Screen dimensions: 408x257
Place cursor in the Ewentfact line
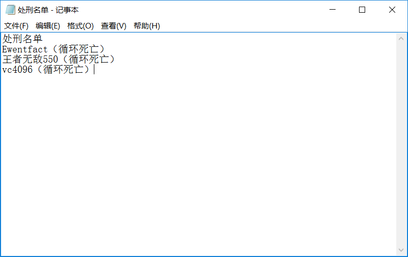tap(53, 49)
